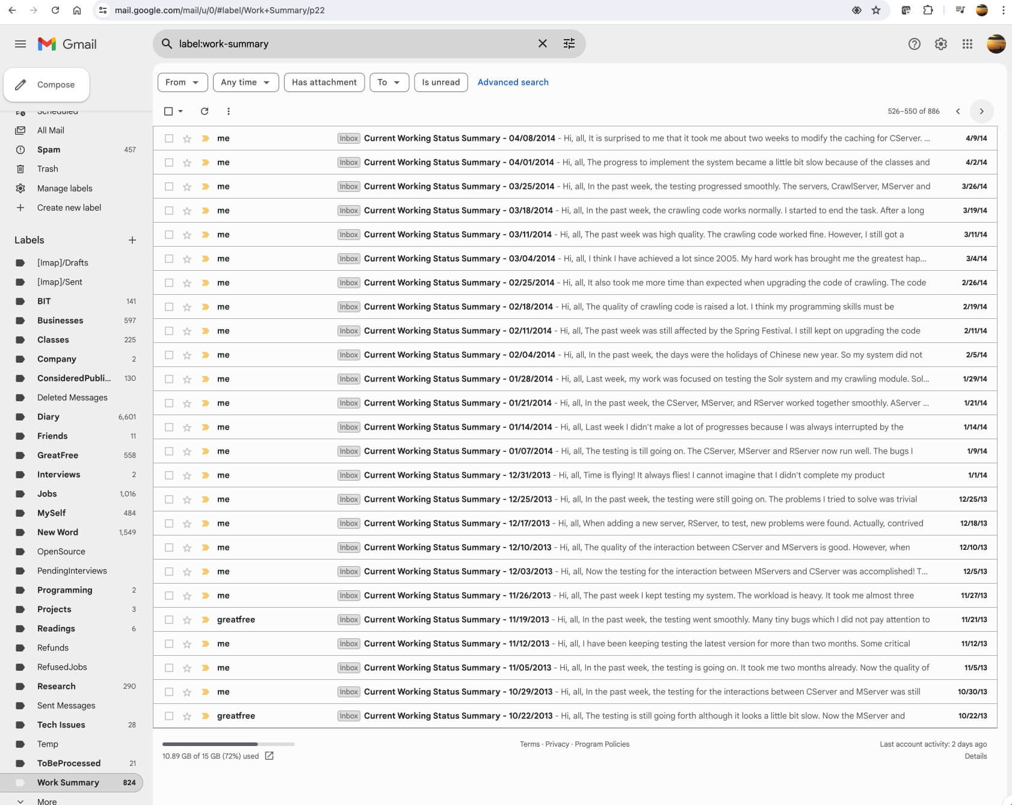Viewport: 1012px width, 805px height.
Task: Star the 12/31/2013 summary email
Action: 187,475
